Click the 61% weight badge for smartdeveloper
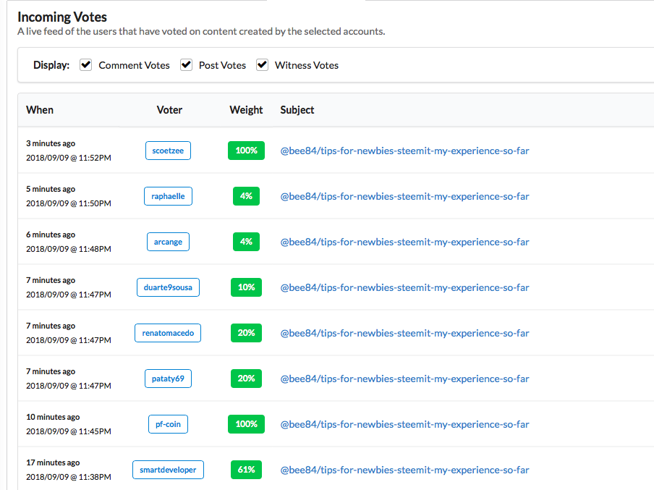The height and width of the screenshot is (490, 654). pyautogui.click(x=246, y=470)
